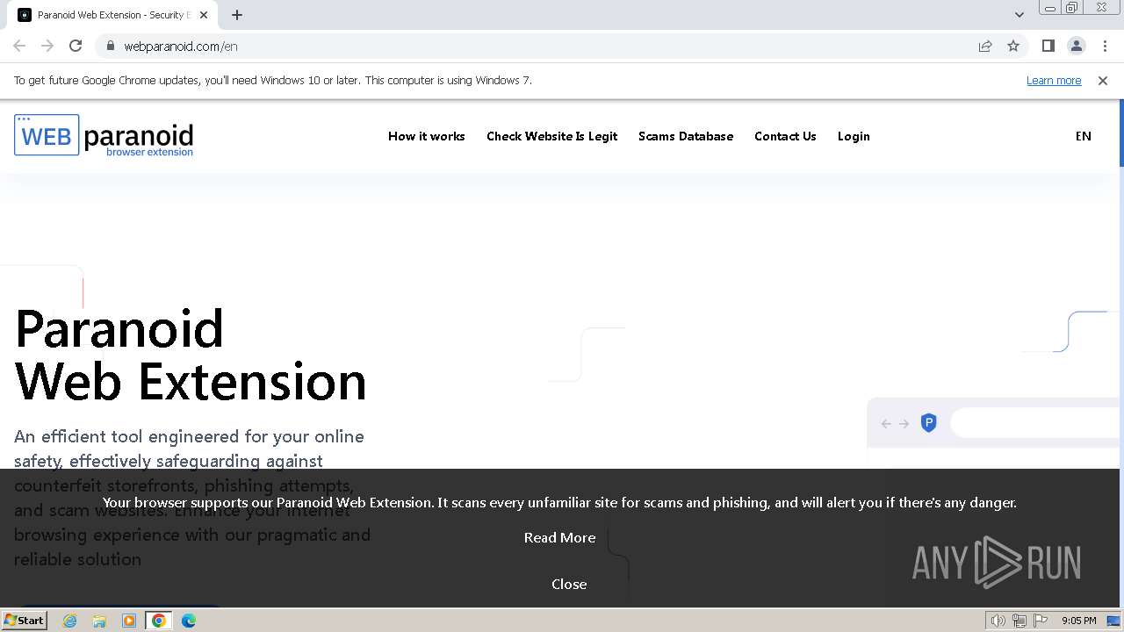
Task: Expand the tab search chevron
Action: (x=1019, y=15)
